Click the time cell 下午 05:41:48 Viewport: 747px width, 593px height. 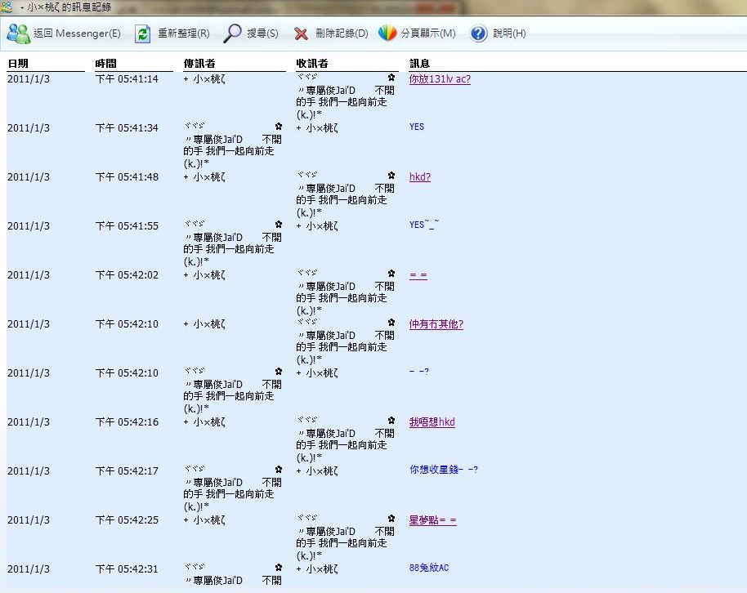click(x=127, y=177)
